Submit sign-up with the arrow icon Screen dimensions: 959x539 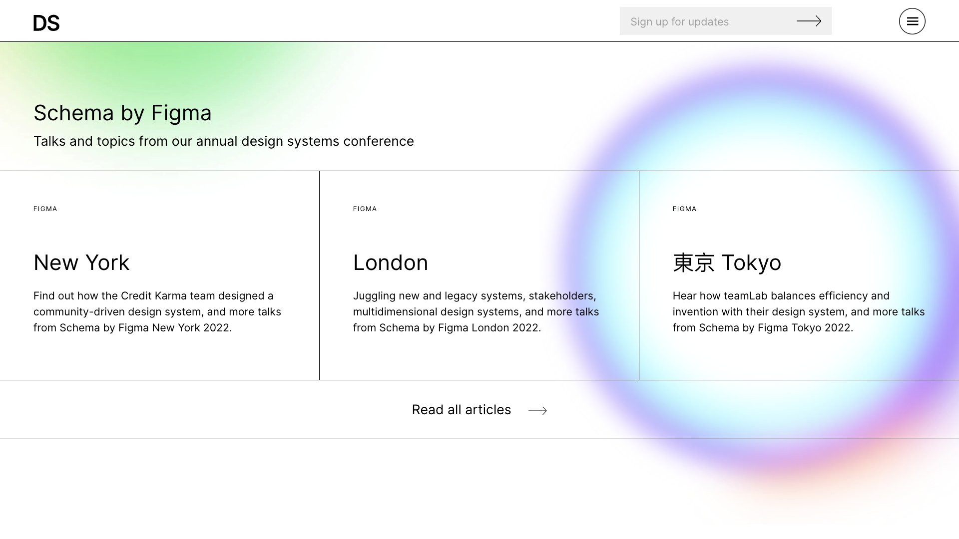[809, 21]
